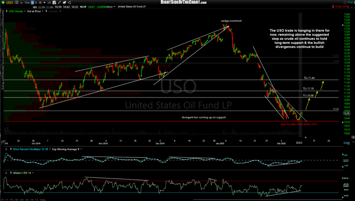Viewport: 355px width, 201px height.
Task: Expand the timeframe dropdown arrow after W
Action: pyautogui.click(x=44, y=3)
